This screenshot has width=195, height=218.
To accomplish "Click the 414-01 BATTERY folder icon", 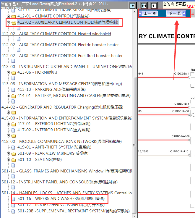I will point(14,96).
